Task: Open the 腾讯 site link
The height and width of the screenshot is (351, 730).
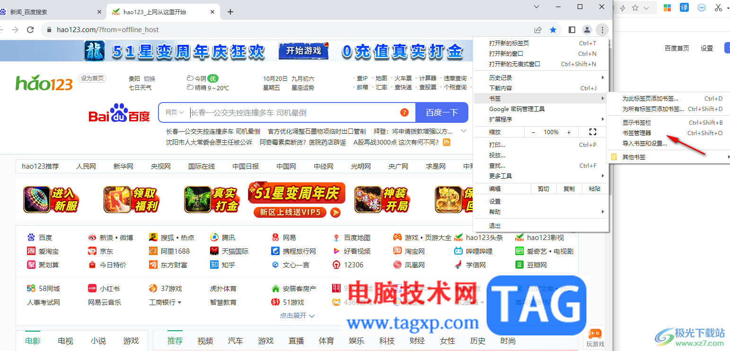Action: [x=223, y=238]
